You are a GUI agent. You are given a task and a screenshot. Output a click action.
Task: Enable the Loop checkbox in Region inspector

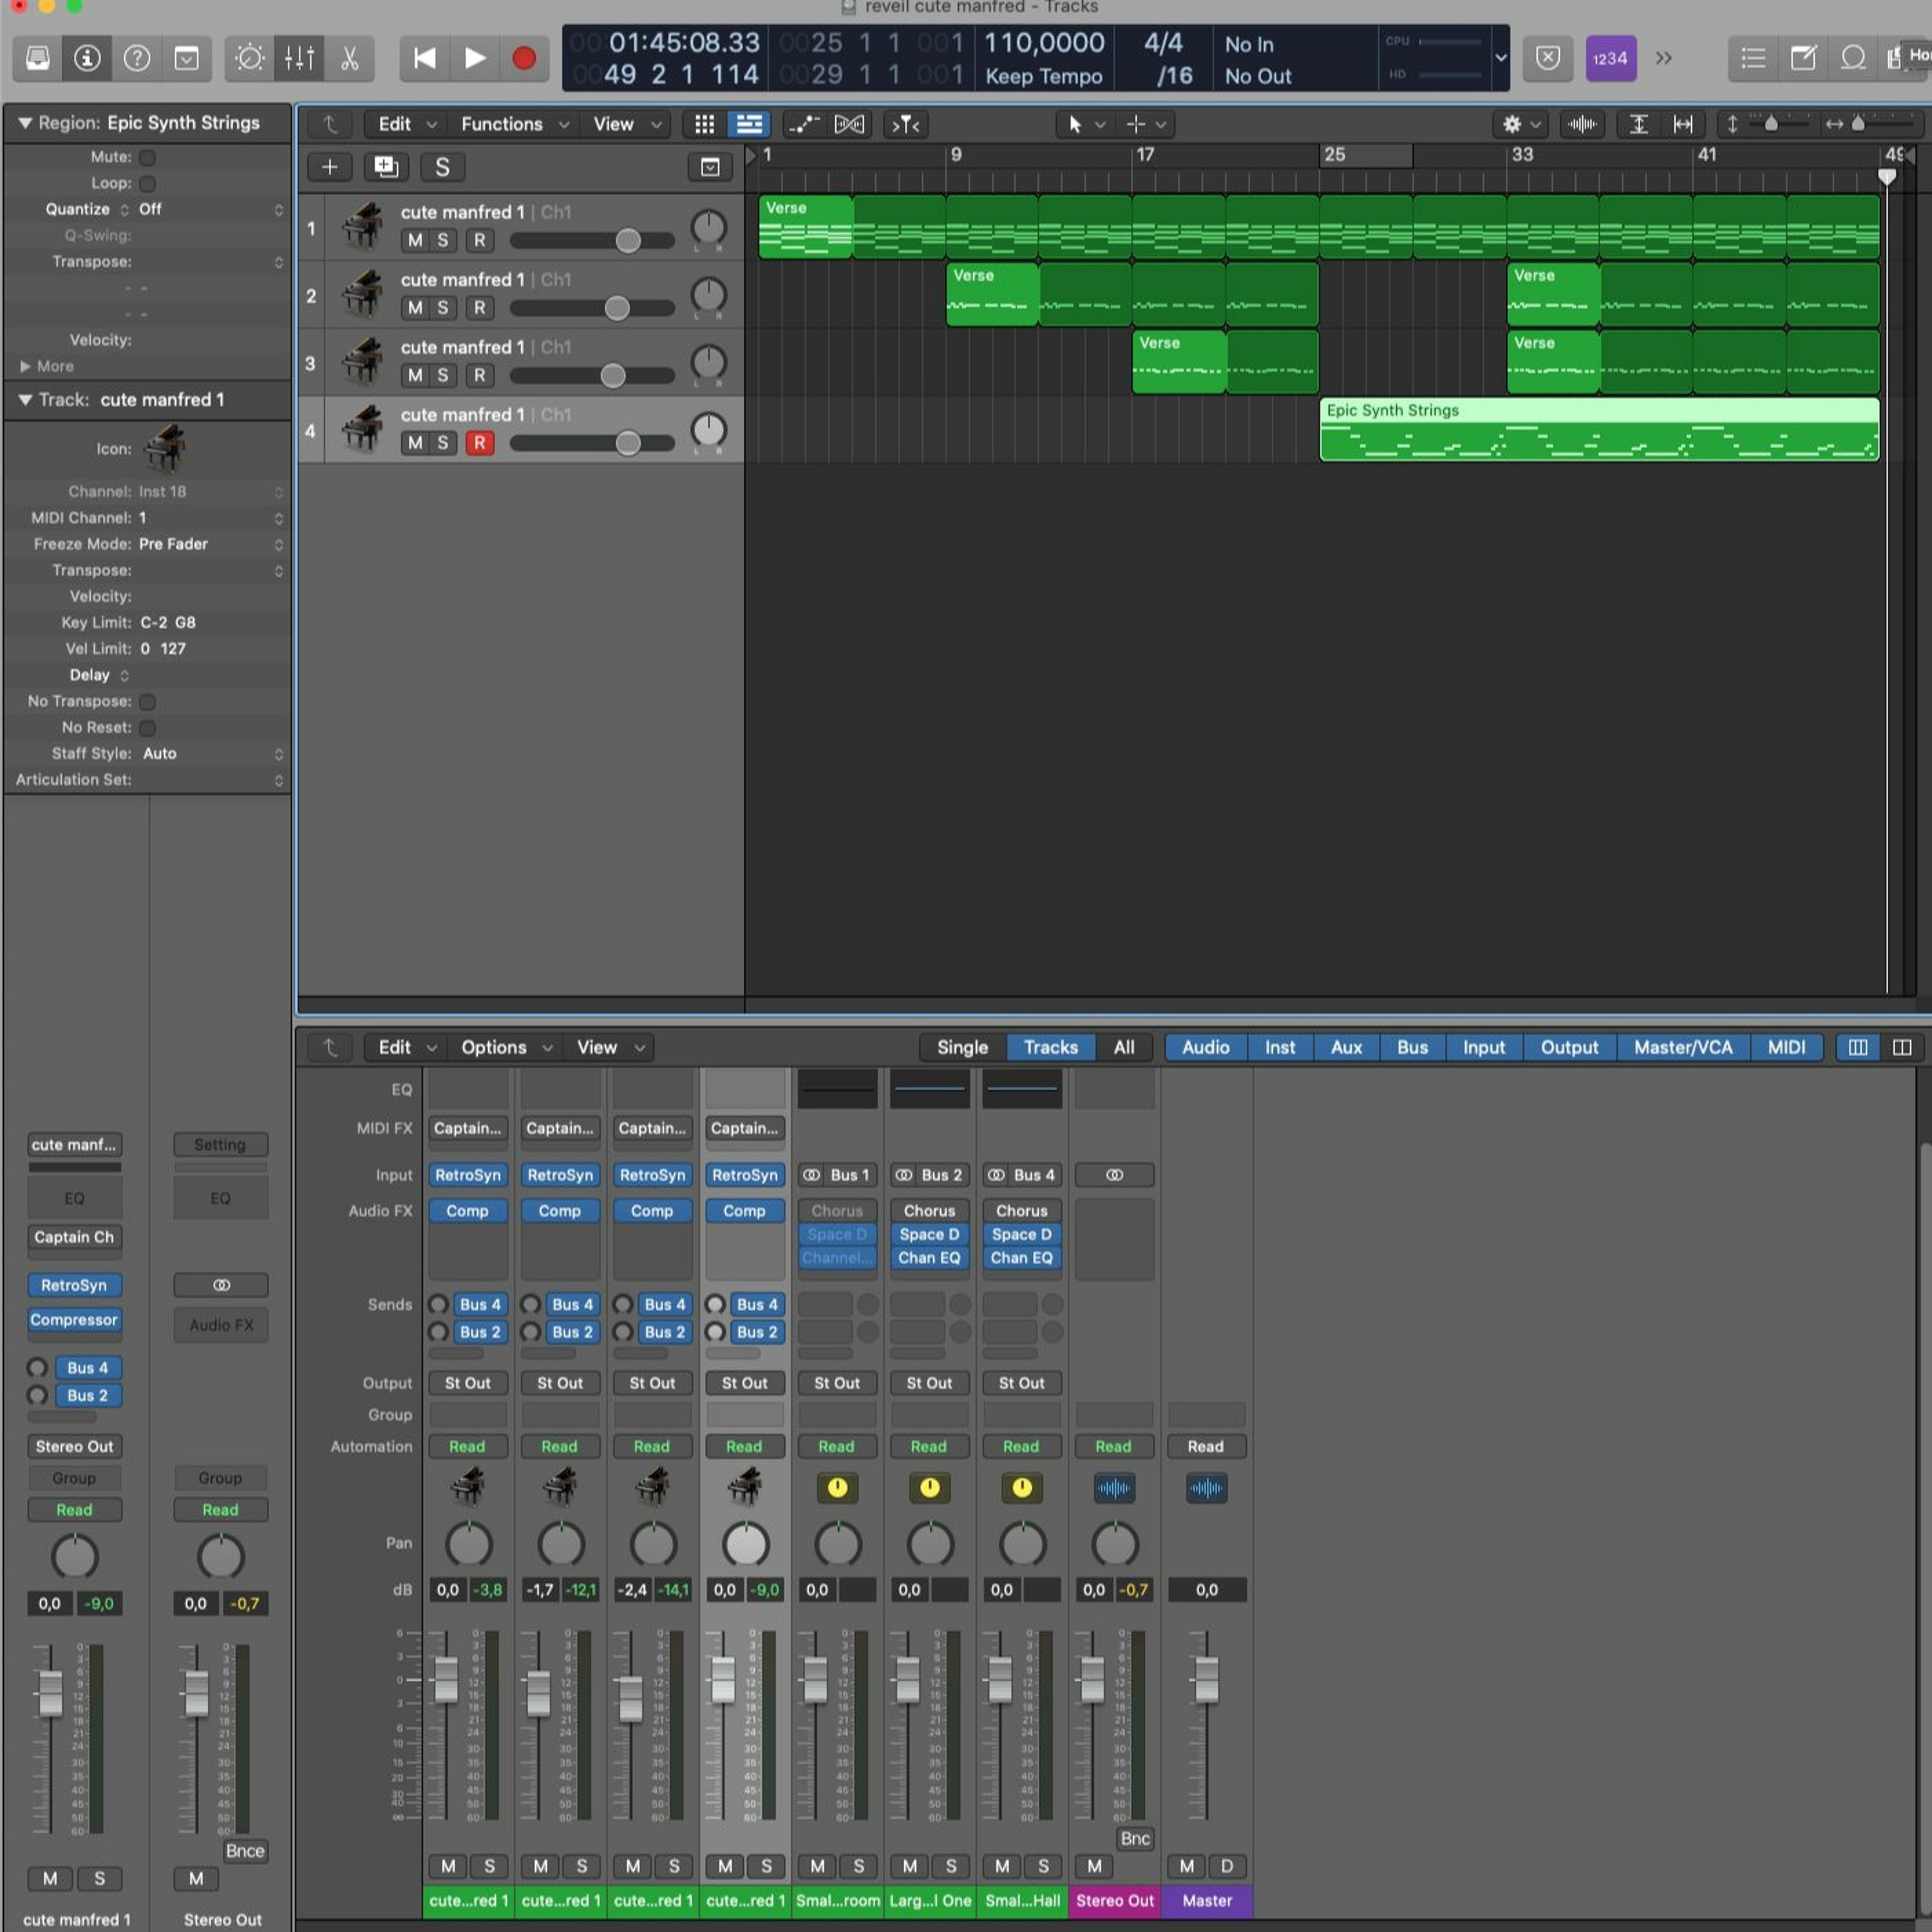(x=148, y=183)
